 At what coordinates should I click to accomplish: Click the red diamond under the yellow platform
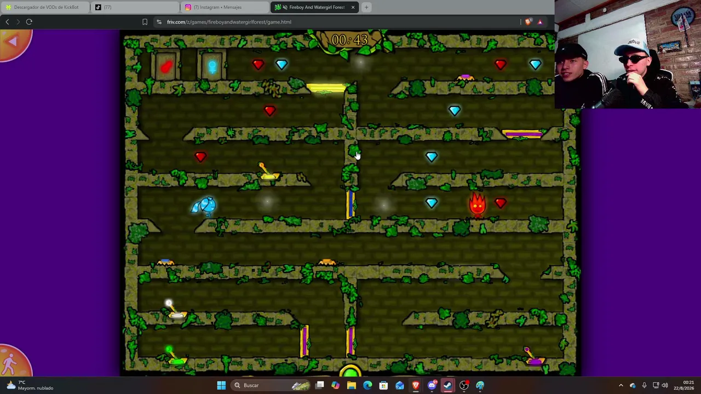point(269,111)
